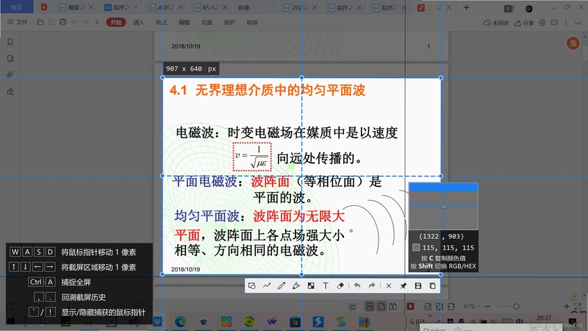Select the 保护 ribbon tab
The height and width of the screenshot is (331, 588).
click(229, 23)
